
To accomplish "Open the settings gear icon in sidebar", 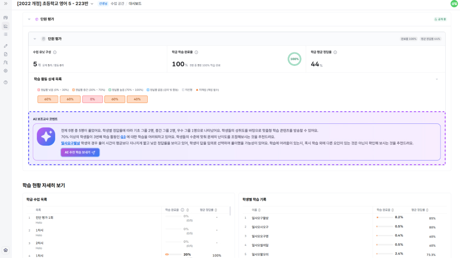I will (x=6, y=70).
